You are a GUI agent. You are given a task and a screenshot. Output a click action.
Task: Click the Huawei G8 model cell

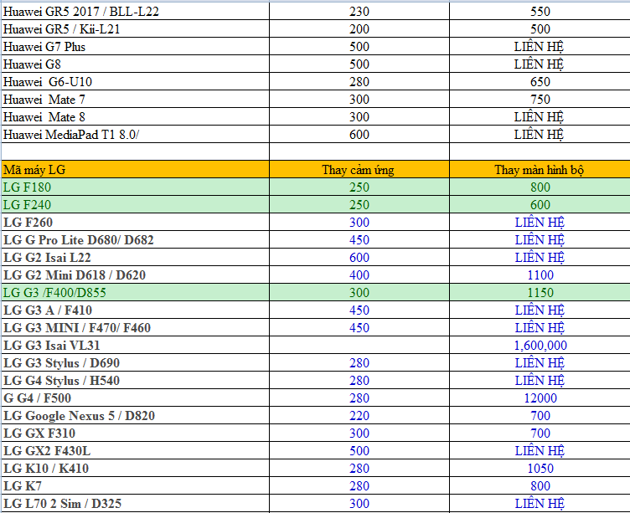[x=136, y=64]
